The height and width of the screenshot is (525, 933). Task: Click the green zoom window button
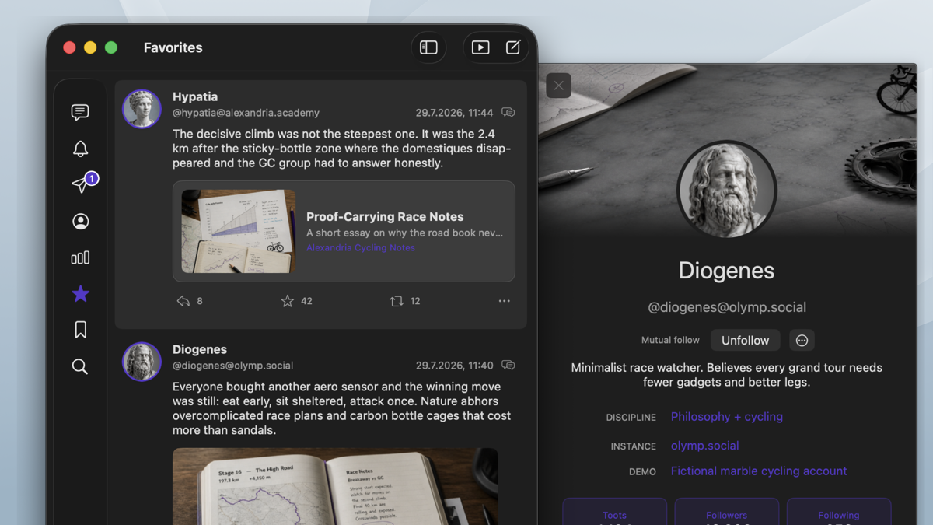(111, 47)
